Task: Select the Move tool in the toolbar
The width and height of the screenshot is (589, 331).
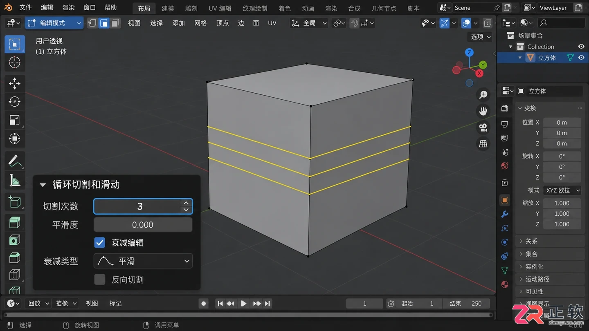Action: coord(15,83)
